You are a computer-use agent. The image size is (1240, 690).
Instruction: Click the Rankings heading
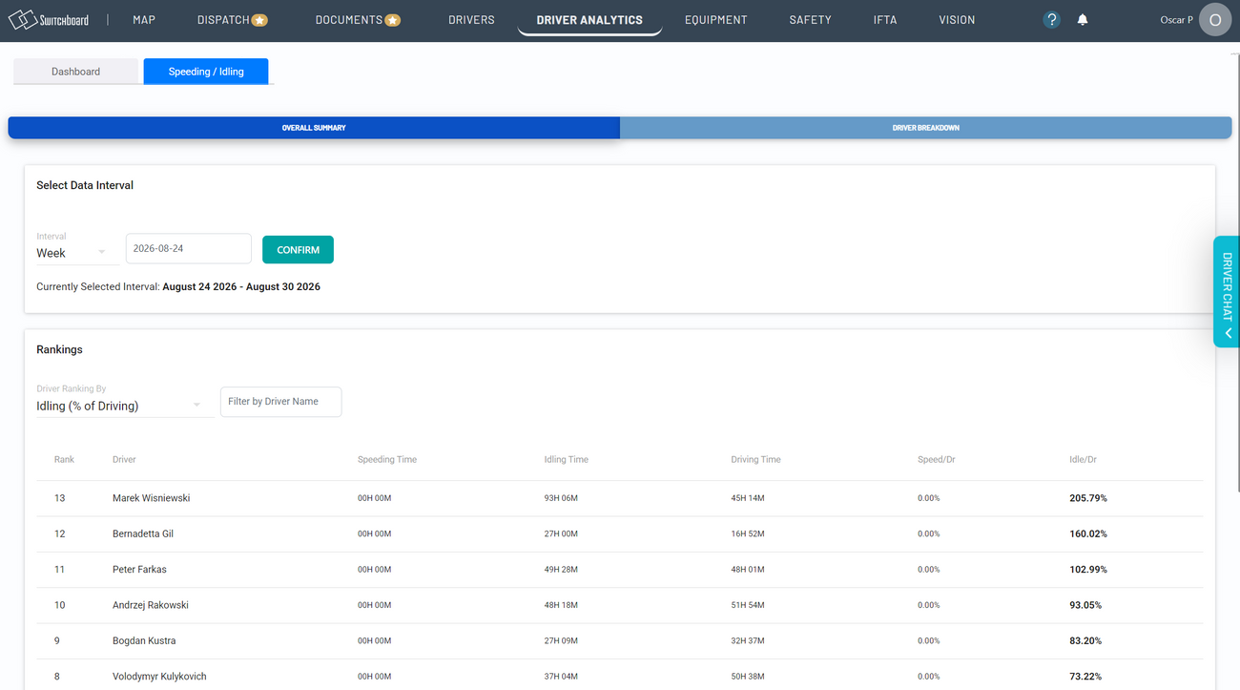click(59, 349)
